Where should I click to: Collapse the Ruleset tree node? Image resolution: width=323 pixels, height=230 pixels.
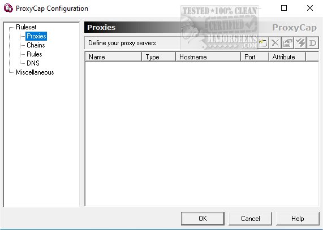tap(26, 27)
